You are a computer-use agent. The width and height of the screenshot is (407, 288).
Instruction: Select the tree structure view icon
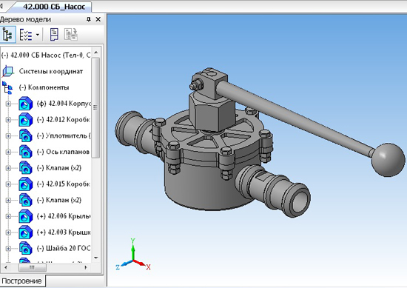point(7,34)
